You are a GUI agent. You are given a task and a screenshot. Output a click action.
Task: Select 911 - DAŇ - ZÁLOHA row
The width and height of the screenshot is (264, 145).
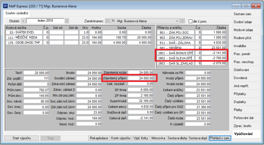(191, 43)
